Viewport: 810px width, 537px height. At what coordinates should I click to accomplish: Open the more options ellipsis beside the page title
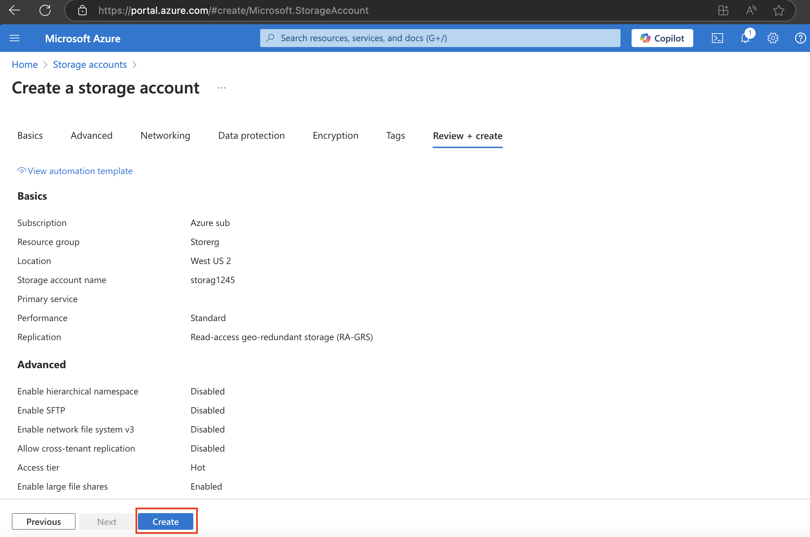click(222, 88)
